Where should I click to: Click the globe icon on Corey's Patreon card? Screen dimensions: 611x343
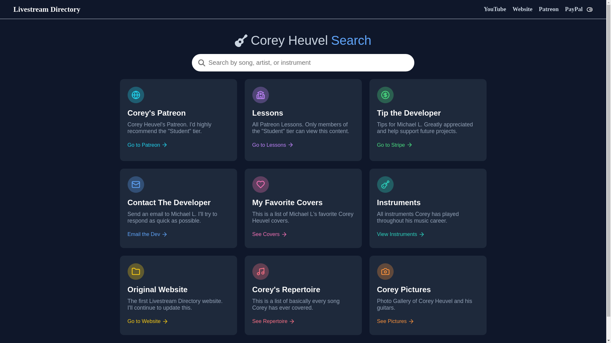pyautogui.click(x=136, y=95)
